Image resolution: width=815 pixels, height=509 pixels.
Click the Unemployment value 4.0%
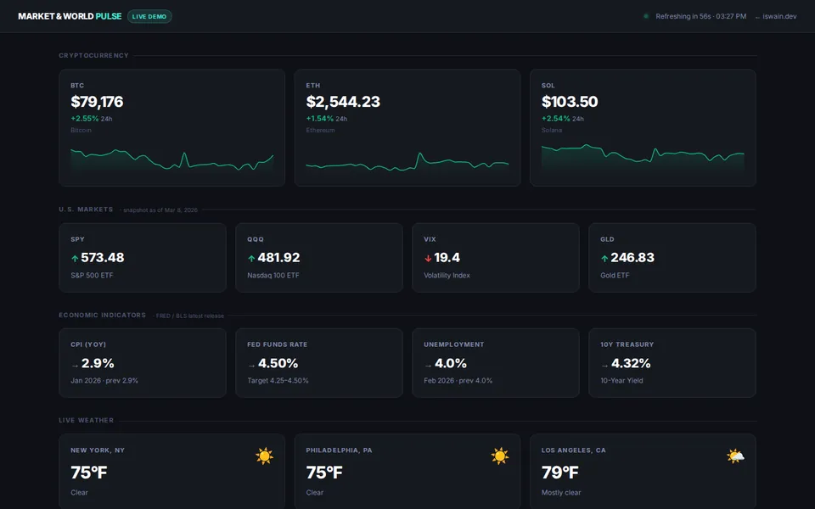(x=451, y=363)
